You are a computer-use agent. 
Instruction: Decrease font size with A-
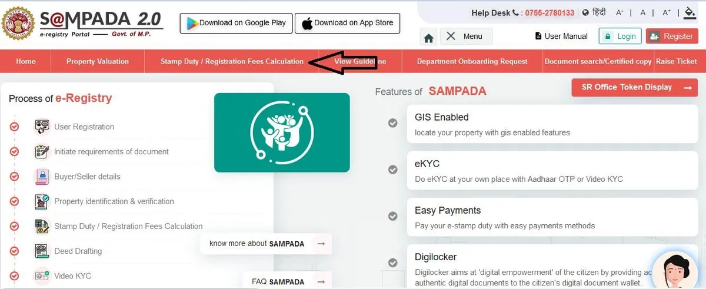pos(620,12)
